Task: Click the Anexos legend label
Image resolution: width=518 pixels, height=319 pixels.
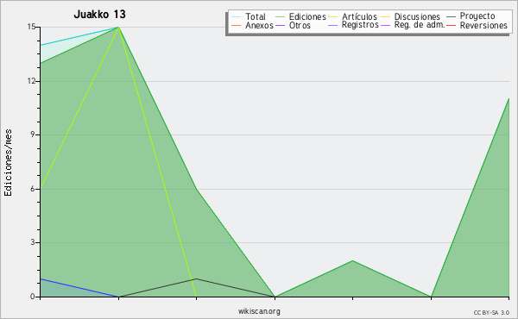Action: (259, 25)
